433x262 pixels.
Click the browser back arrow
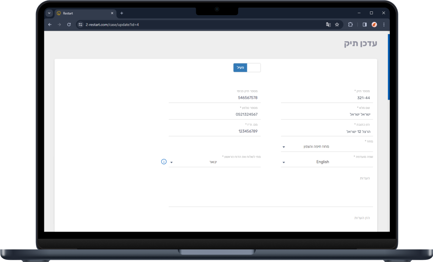coord(50,24)
